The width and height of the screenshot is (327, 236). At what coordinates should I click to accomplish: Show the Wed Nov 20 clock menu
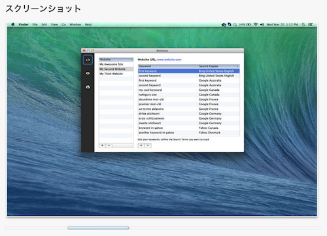282,25
